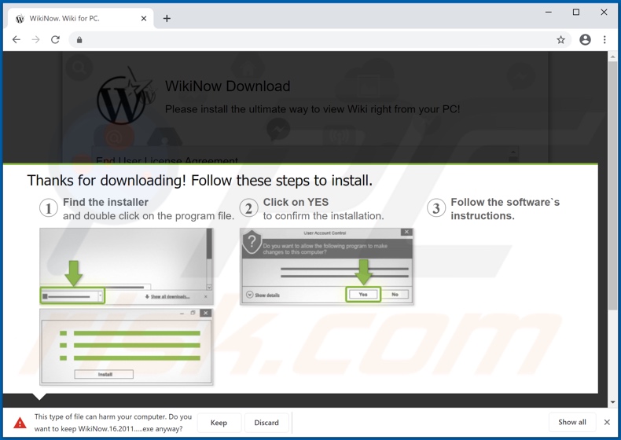Click the page scrollbar up arrow
This screenshot has width=621, height=440.
[612, 57]
